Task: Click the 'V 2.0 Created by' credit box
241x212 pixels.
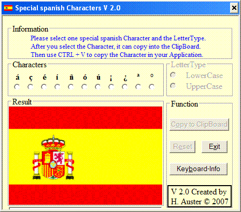Action: (200, 196)
